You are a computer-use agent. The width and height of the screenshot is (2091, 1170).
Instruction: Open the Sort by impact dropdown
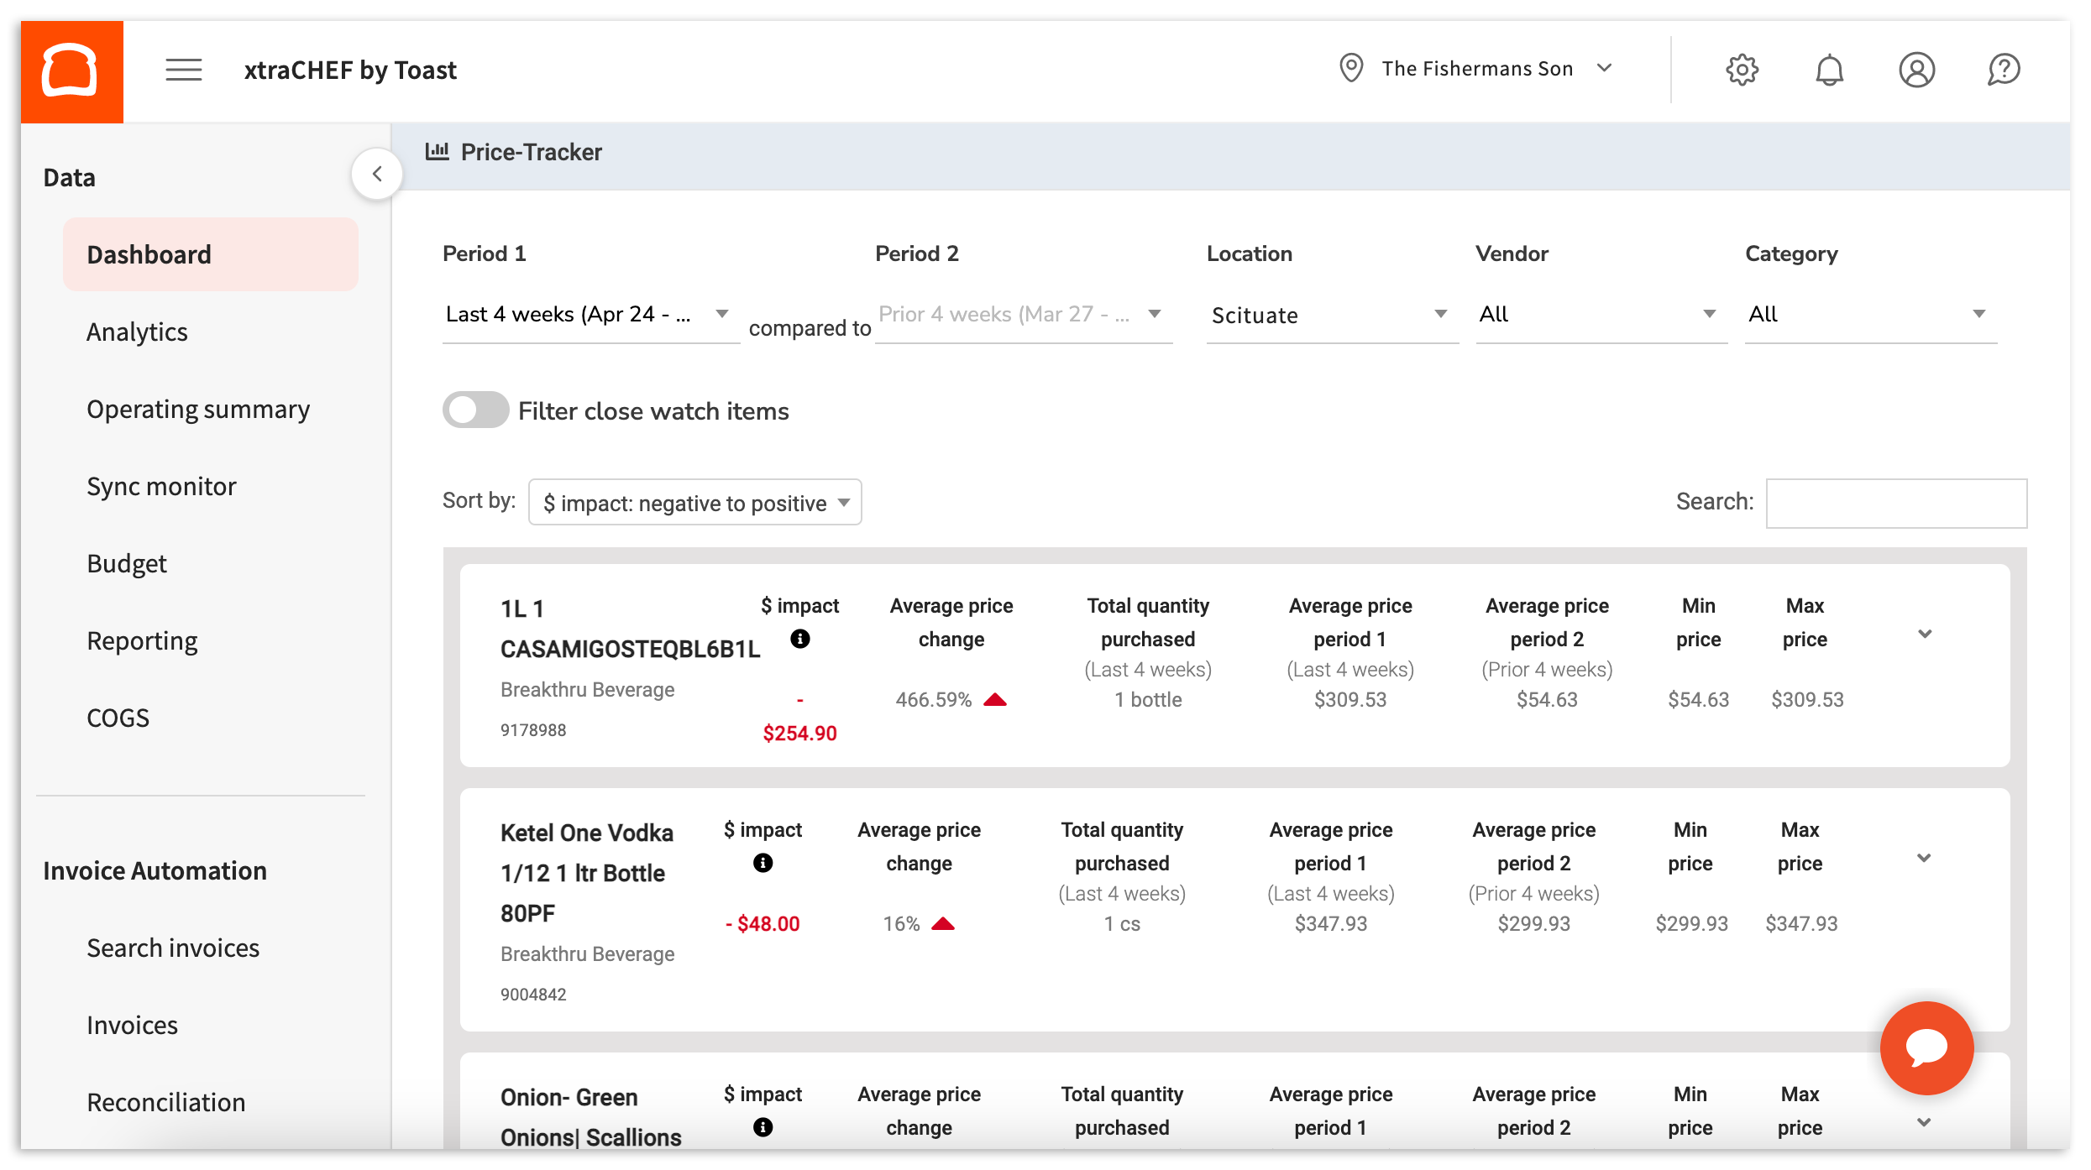click(x=694, y=502)
